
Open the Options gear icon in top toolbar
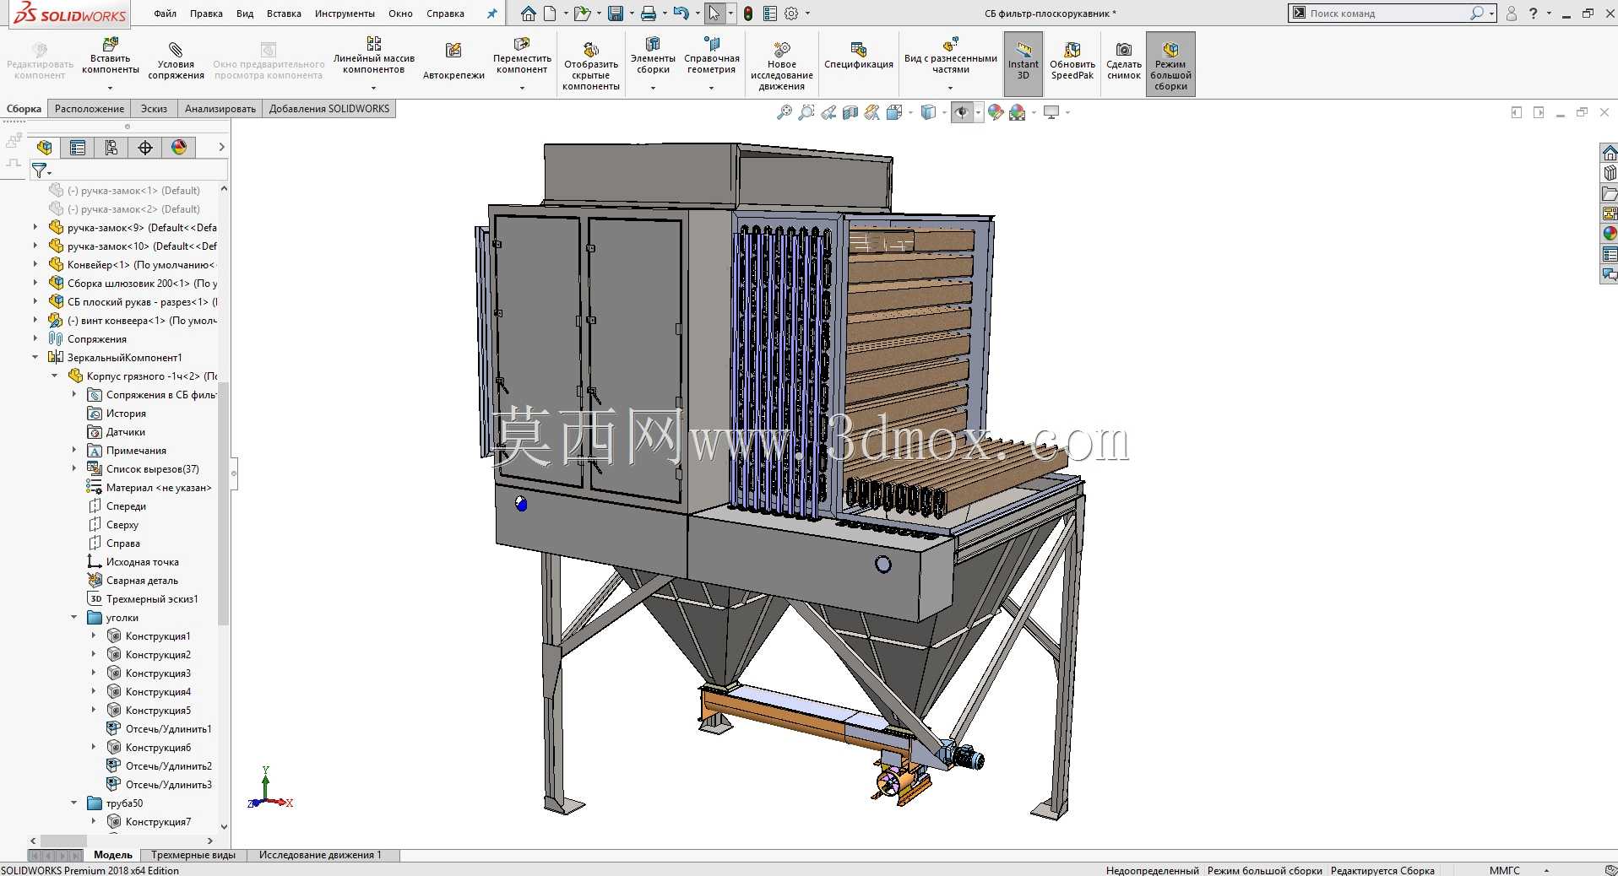click(x=791, y=14)
